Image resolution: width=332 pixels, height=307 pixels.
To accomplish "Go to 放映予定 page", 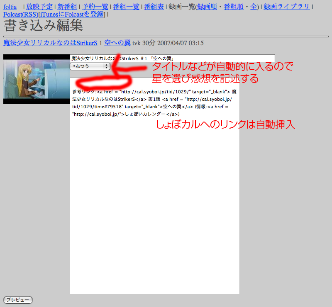I will pos(39,7).
